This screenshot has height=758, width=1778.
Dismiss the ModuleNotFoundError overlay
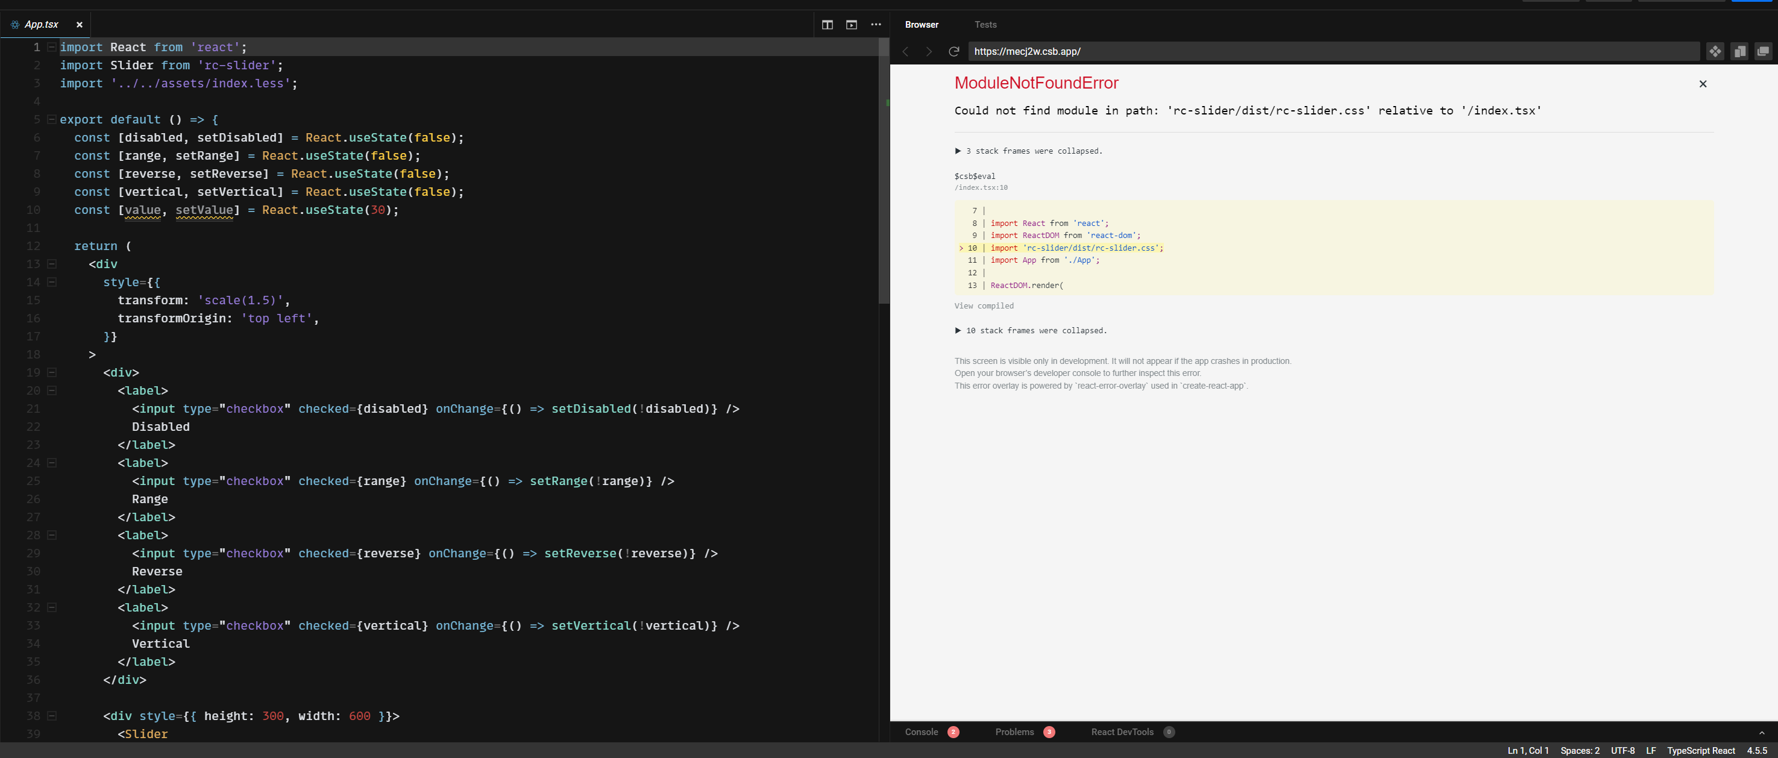point(1703,84)
